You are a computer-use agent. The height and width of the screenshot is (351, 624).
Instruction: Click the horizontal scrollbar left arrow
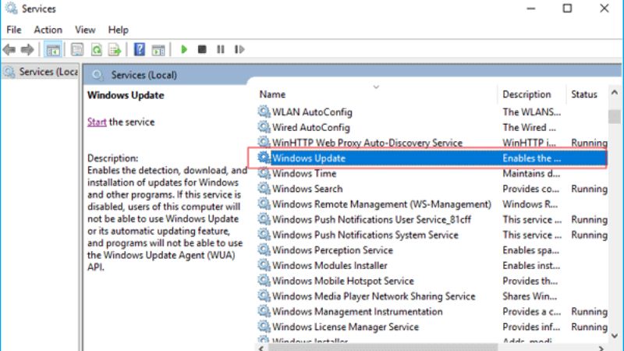pos(261,348)
